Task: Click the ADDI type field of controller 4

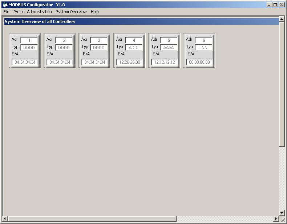Action: pyautogui.click(x=134, y=48)
